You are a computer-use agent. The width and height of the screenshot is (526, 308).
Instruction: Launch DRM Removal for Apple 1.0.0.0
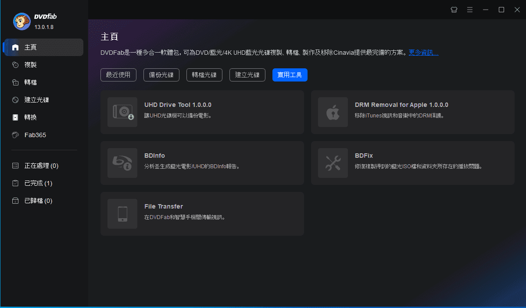coord(401,105)
